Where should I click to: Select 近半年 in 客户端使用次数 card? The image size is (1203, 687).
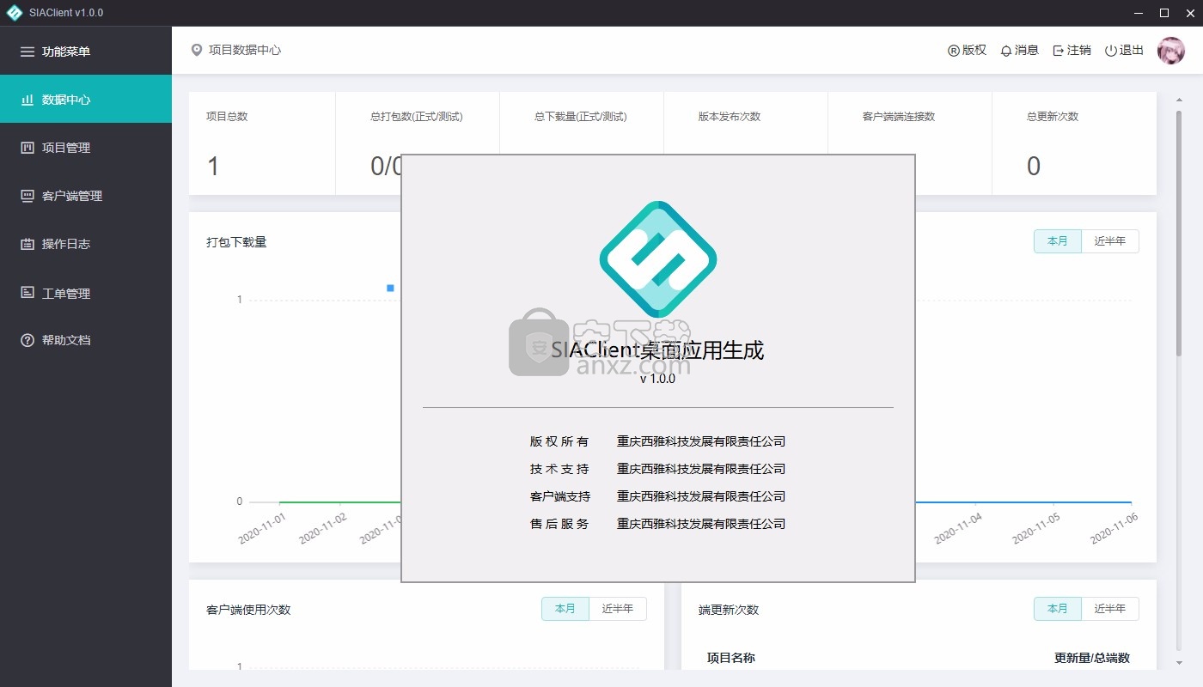pyautogui.click(x=618, y=609)
